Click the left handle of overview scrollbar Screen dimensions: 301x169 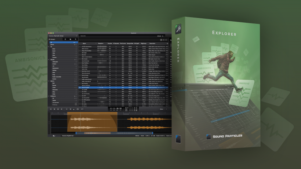click(x=76, y=133)
